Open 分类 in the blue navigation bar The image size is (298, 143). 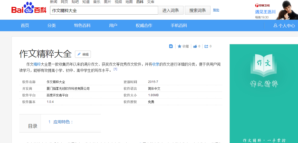pos(52,26)
